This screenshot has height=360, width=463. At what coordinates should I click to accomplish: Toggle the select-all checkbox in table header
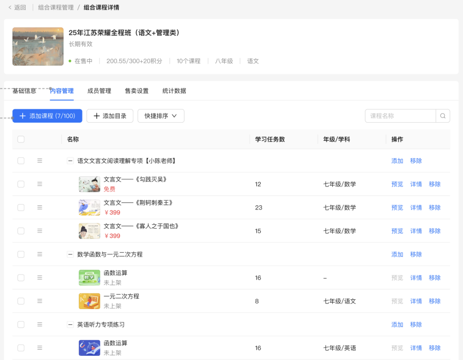tap(21, 139)
